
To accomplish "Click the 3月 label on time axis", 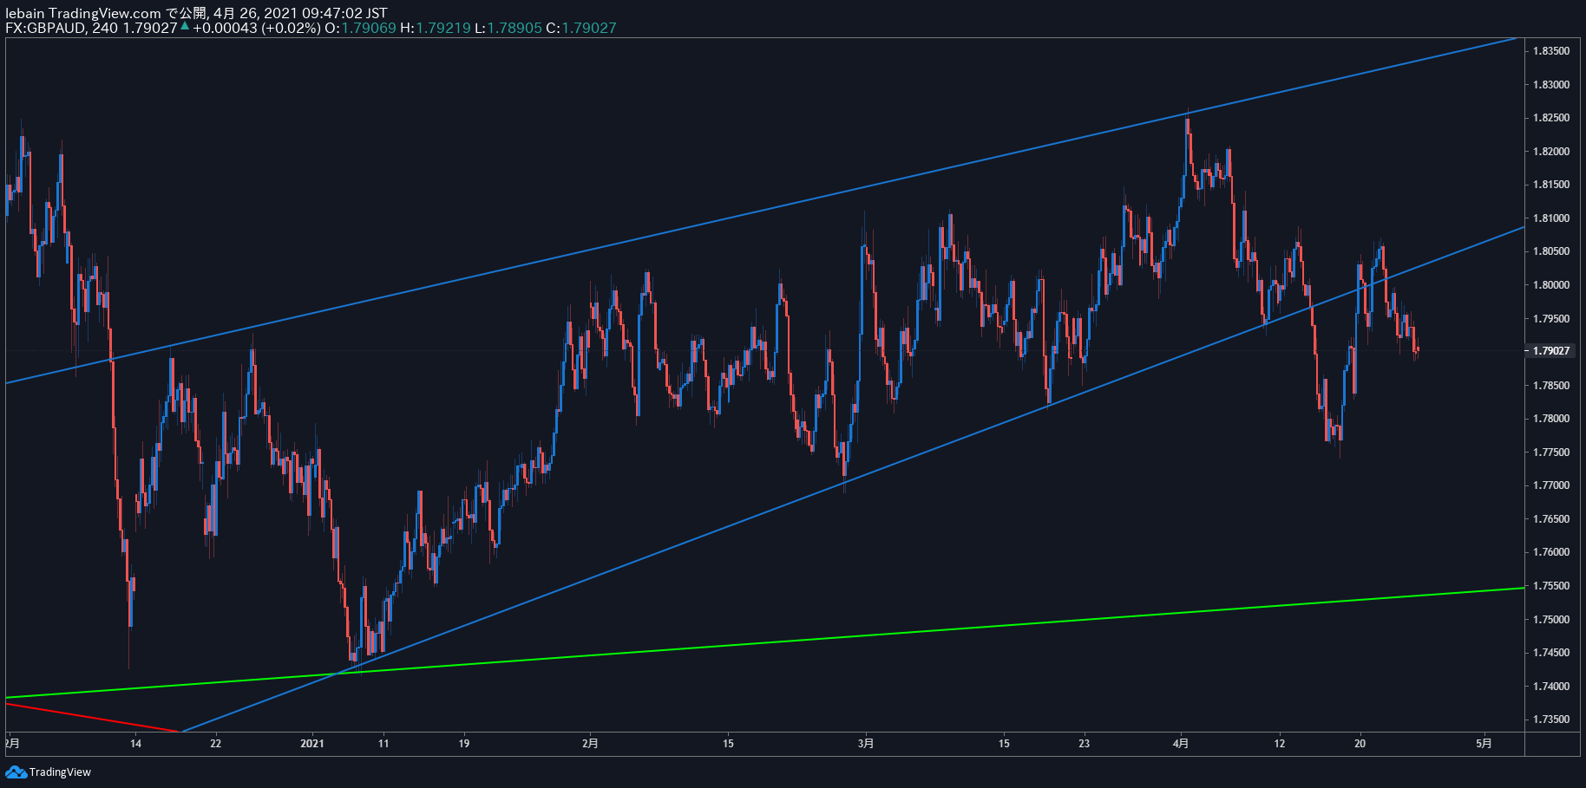I will [x=865, y=743].
